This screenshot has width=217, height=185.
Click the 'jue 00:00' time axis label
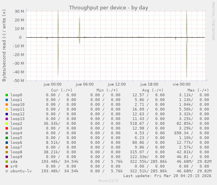pos(52,84)
